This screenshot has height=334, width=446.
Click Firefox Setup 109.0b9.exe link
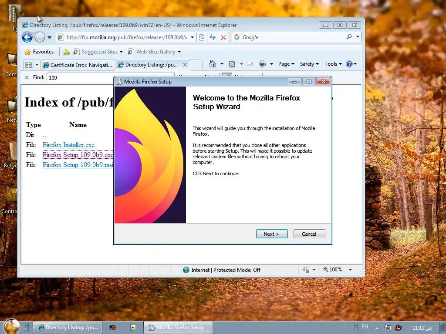[78, 155]
